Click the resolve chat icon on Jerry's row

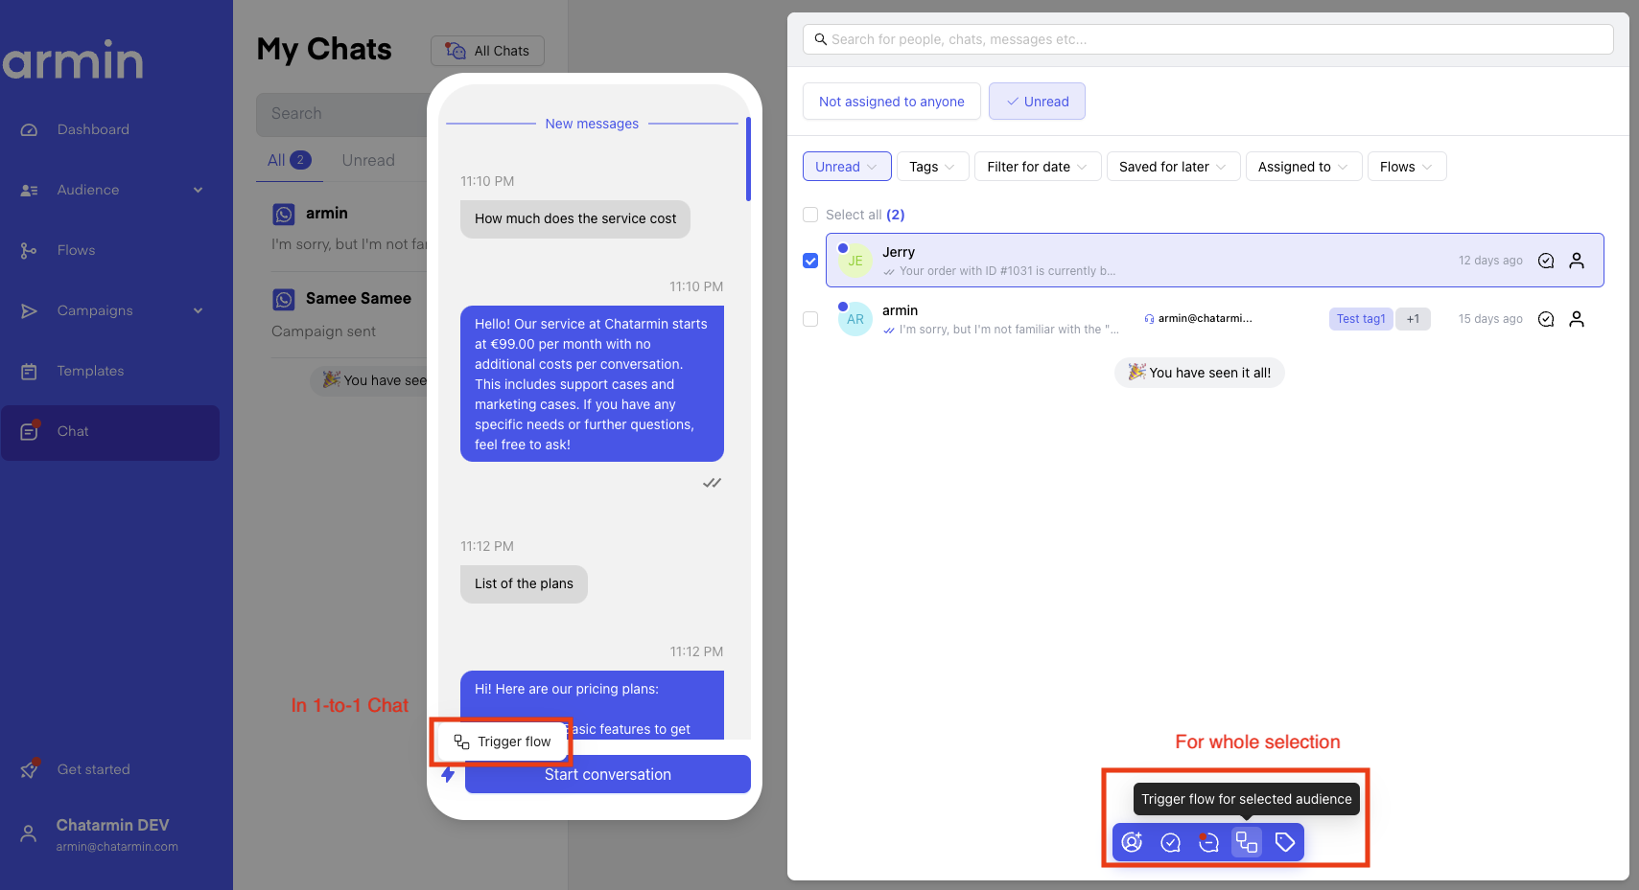pos(1546,261)
